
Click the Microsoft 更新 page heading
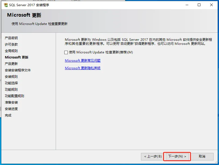(x=24, y=15)
